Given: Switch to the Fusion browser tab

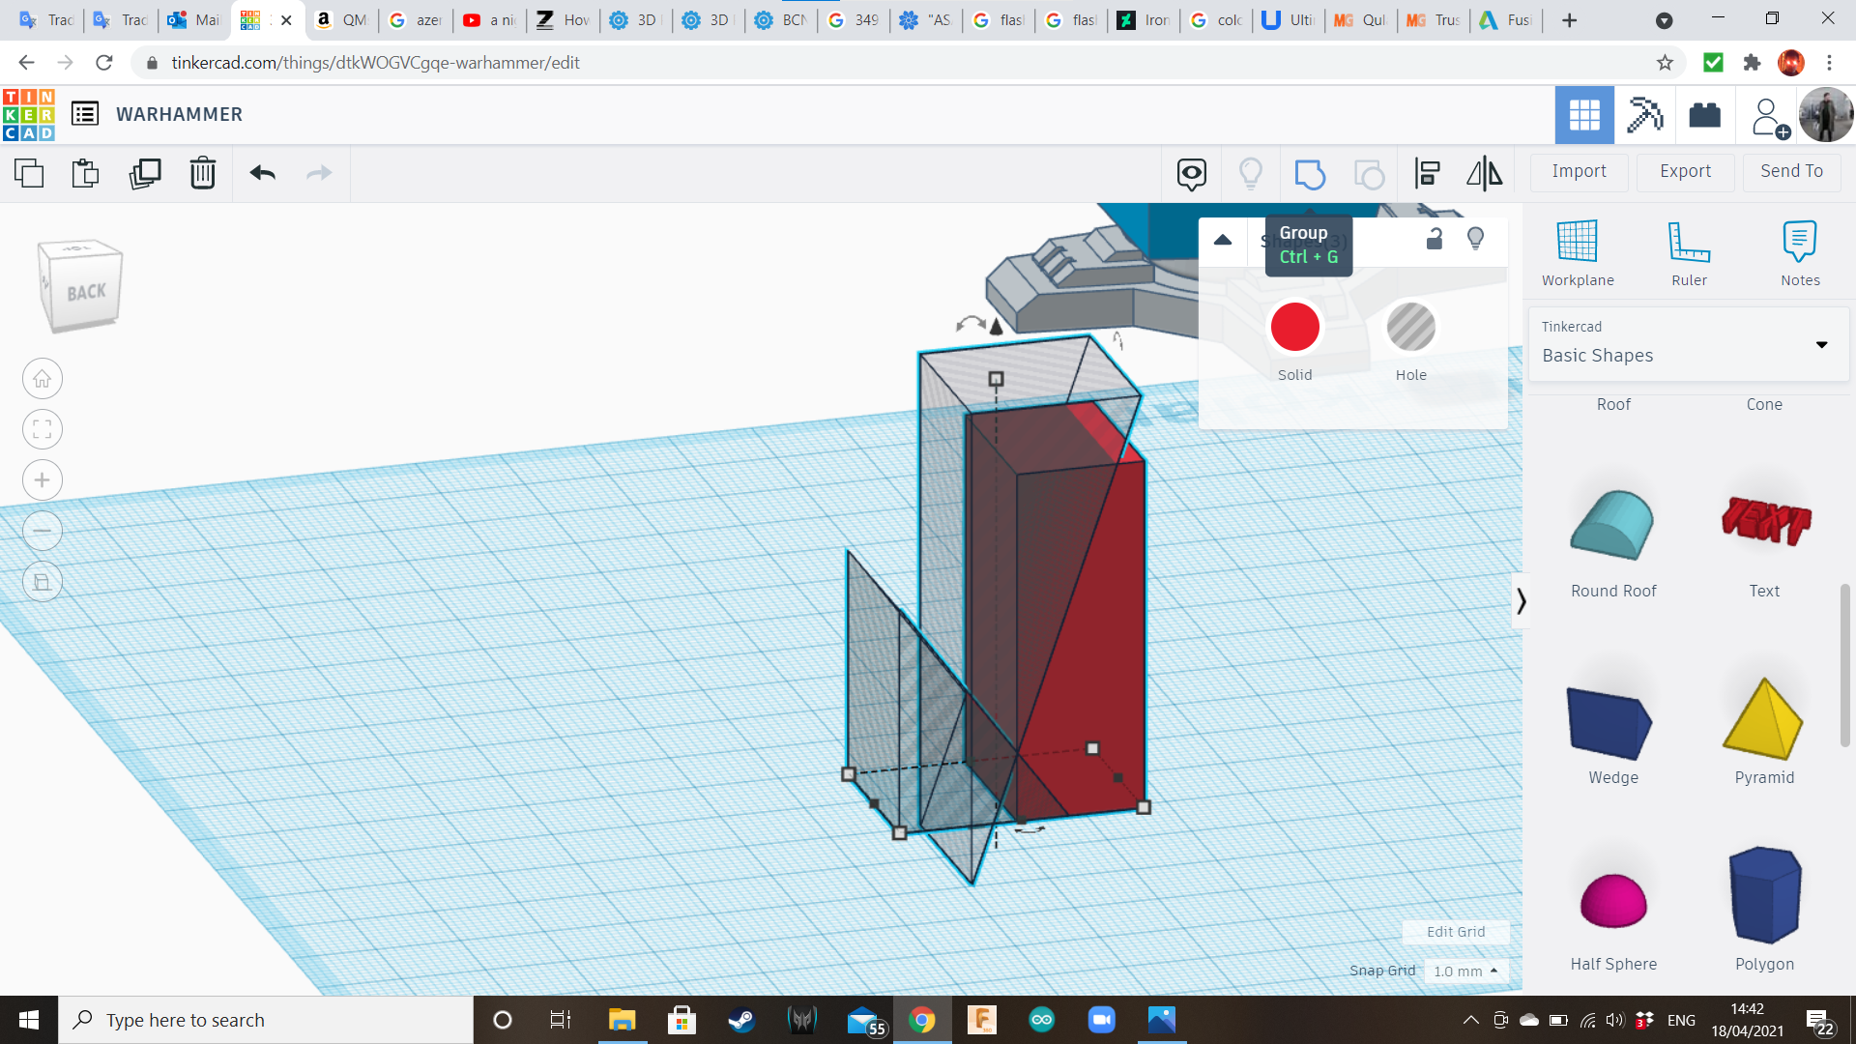Looking at the screenshot, I should 1506,20.
